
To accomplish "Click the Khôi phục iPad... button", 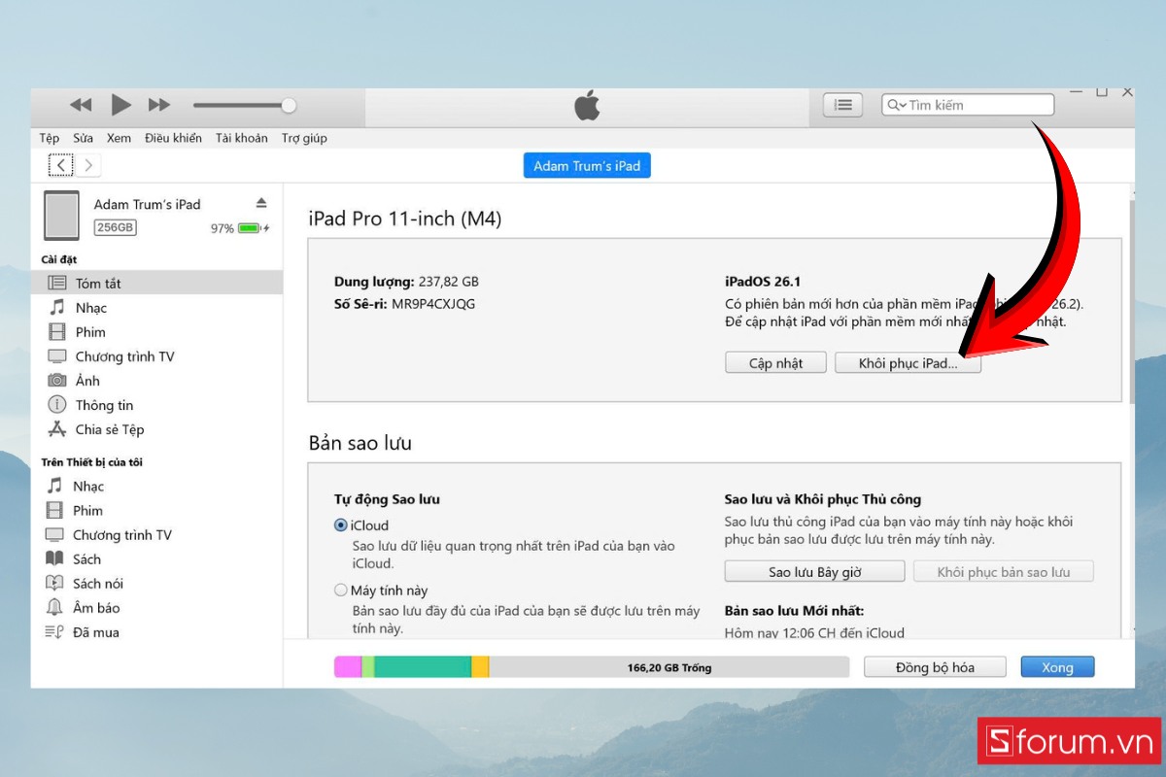I will [x=908, y=363].
